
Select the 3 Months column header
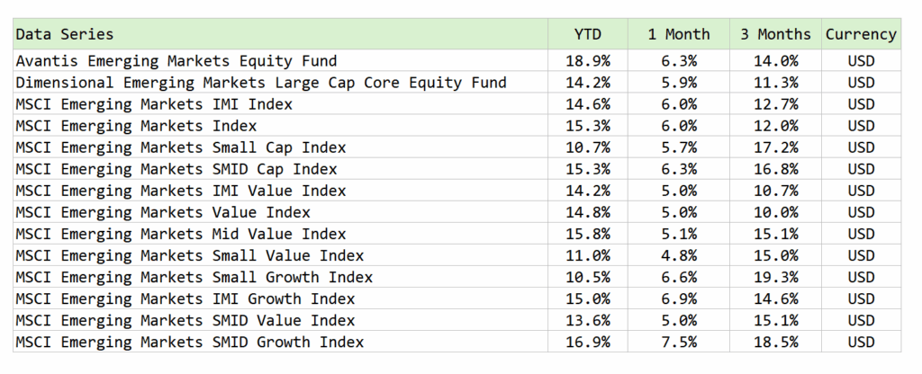(x=775, y=34)
